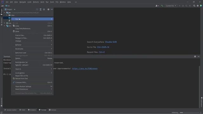Open the aka.ms/PSWindows link
Image resolution: width=203 pixels, height=114 pixels.
(x=85, y=68)
